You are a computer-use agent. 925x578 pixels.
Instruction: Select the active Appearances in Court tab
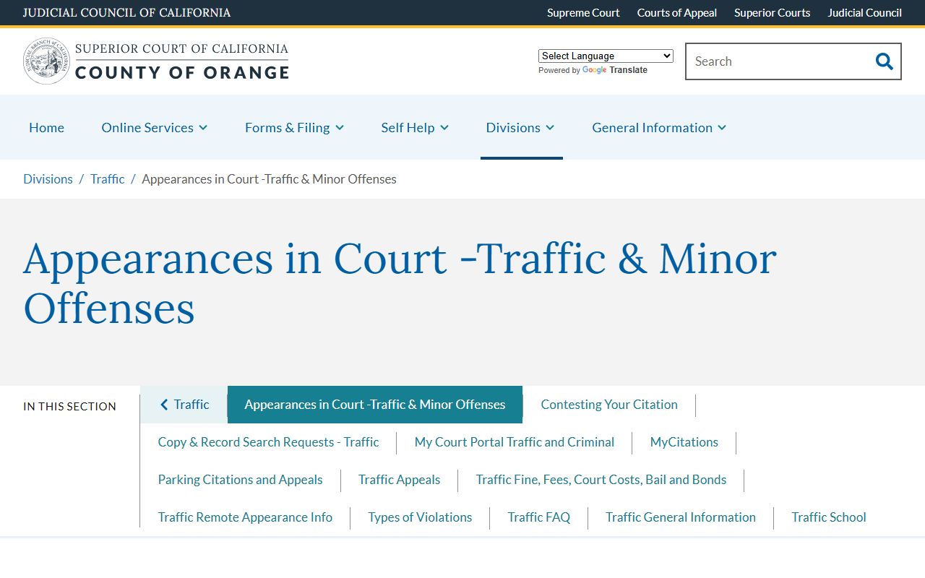[x=375, y=405]
